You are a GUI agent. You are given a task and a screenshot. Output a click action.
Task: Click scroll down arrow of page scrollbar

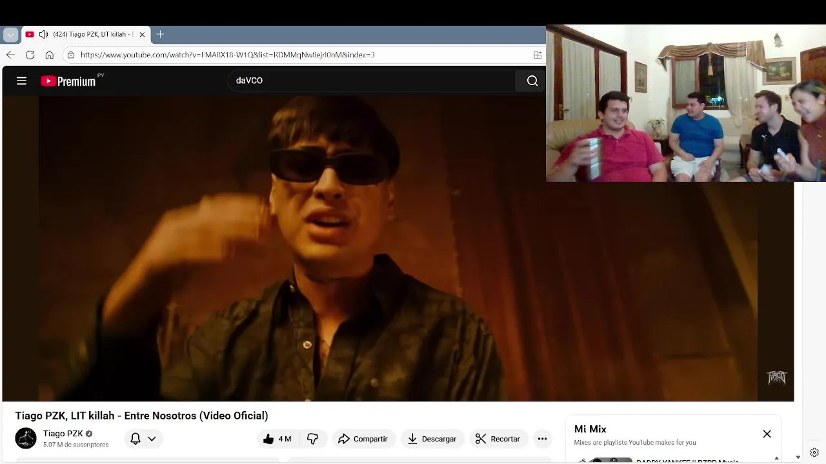[x=798, y=458]
